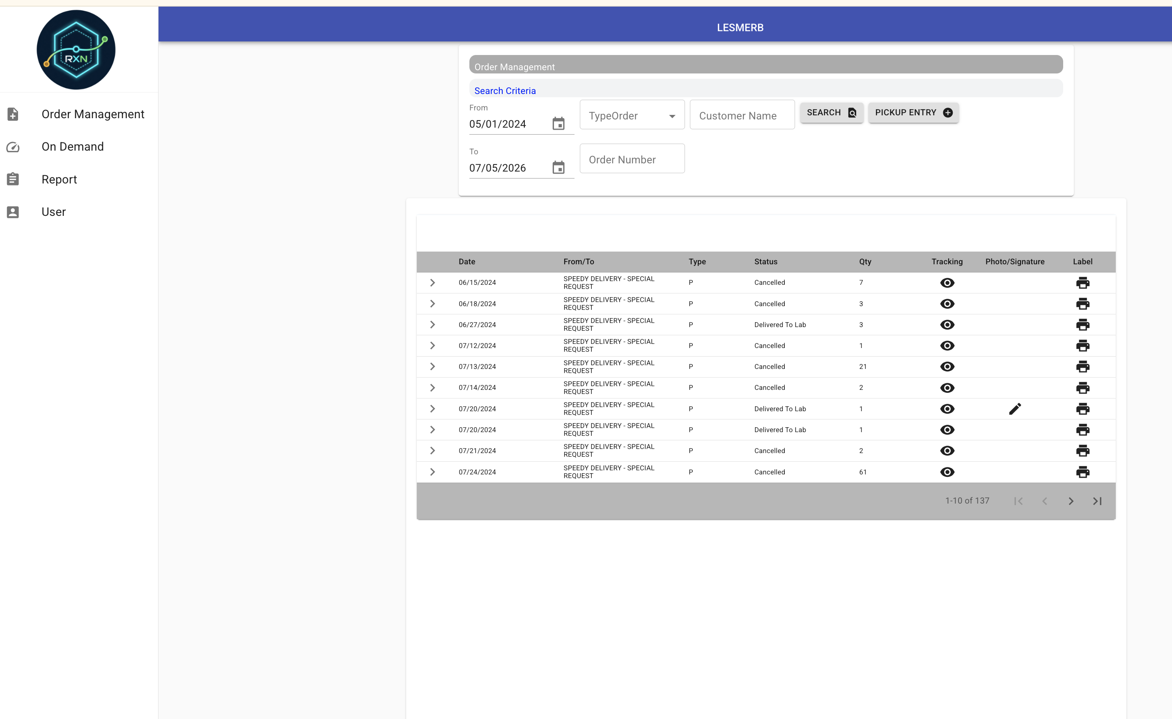Open the To date calendar picker
The height and width of the screenshot is (719, 1172).
tap(558, 167)
